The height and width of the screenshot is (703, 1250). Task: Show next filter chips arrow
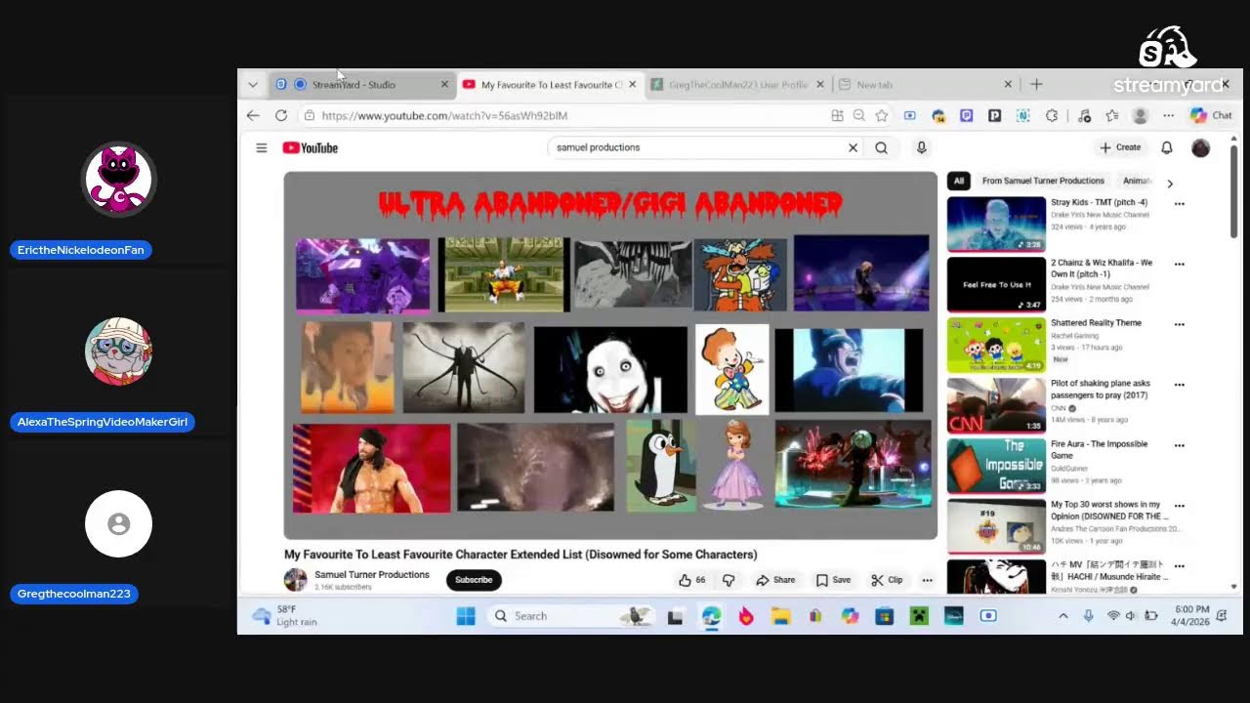pyautogui.click(x=1170, y=183)
